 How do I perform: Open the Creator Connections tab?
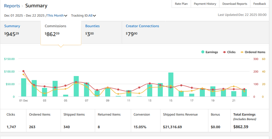(x=142, y=26)
